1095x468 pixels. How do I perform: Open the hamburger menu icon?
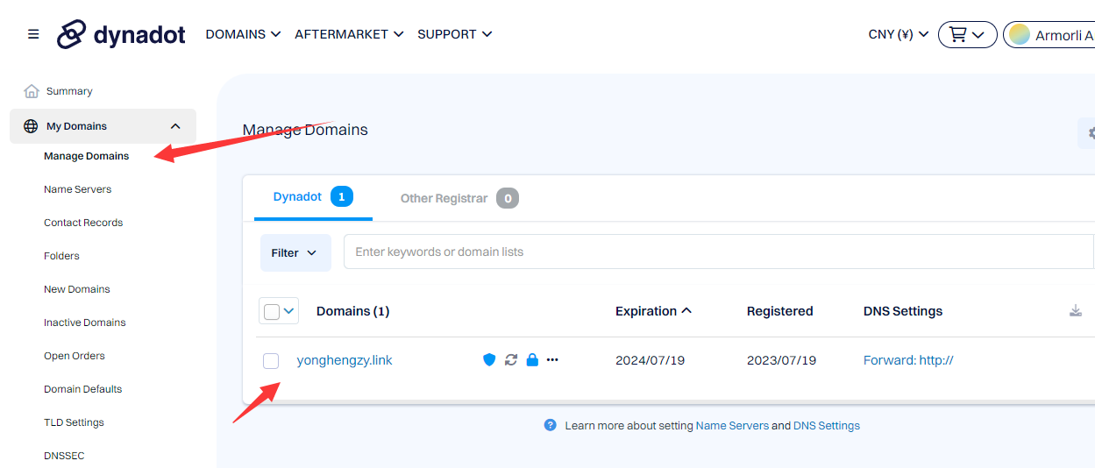33,34
